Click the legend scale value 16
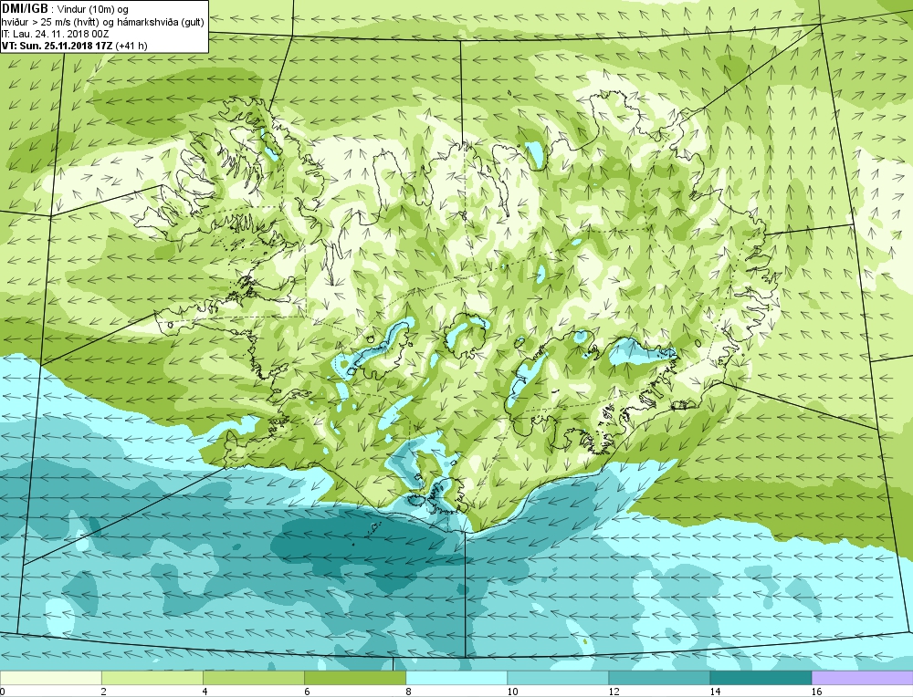913x697 pixels. 816,692
